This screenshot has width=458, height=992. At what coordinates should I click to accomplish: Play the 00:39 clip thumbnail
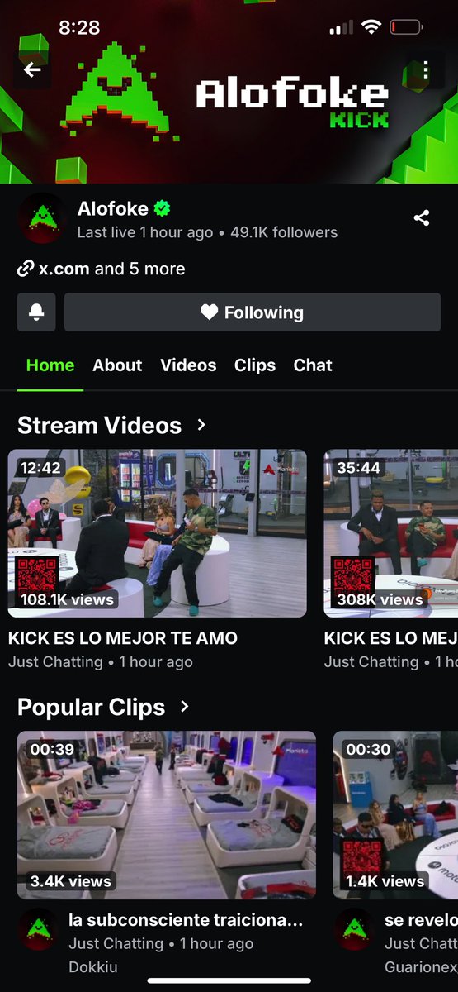click(167, 815)
